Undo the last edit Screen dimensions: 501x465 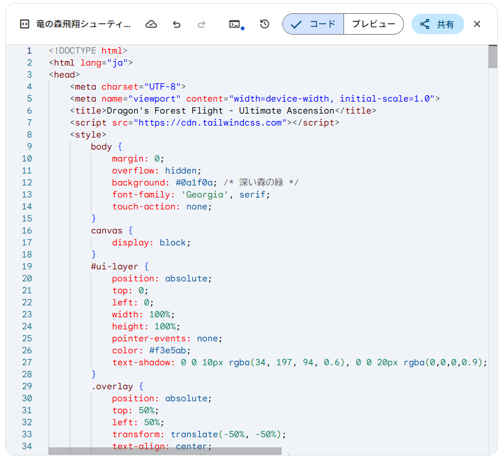[x=176, y=25]
